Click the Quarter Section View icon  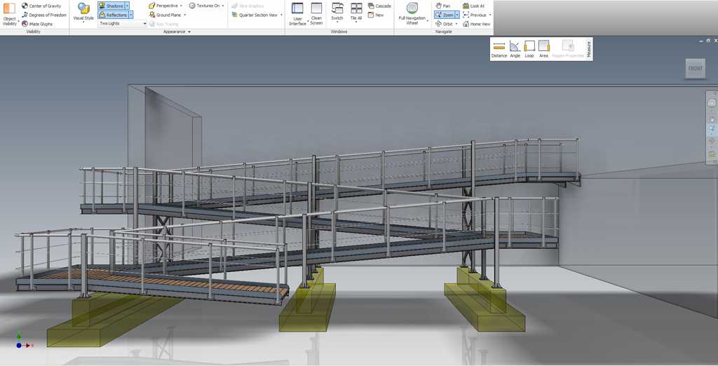(x=235, y=15)
